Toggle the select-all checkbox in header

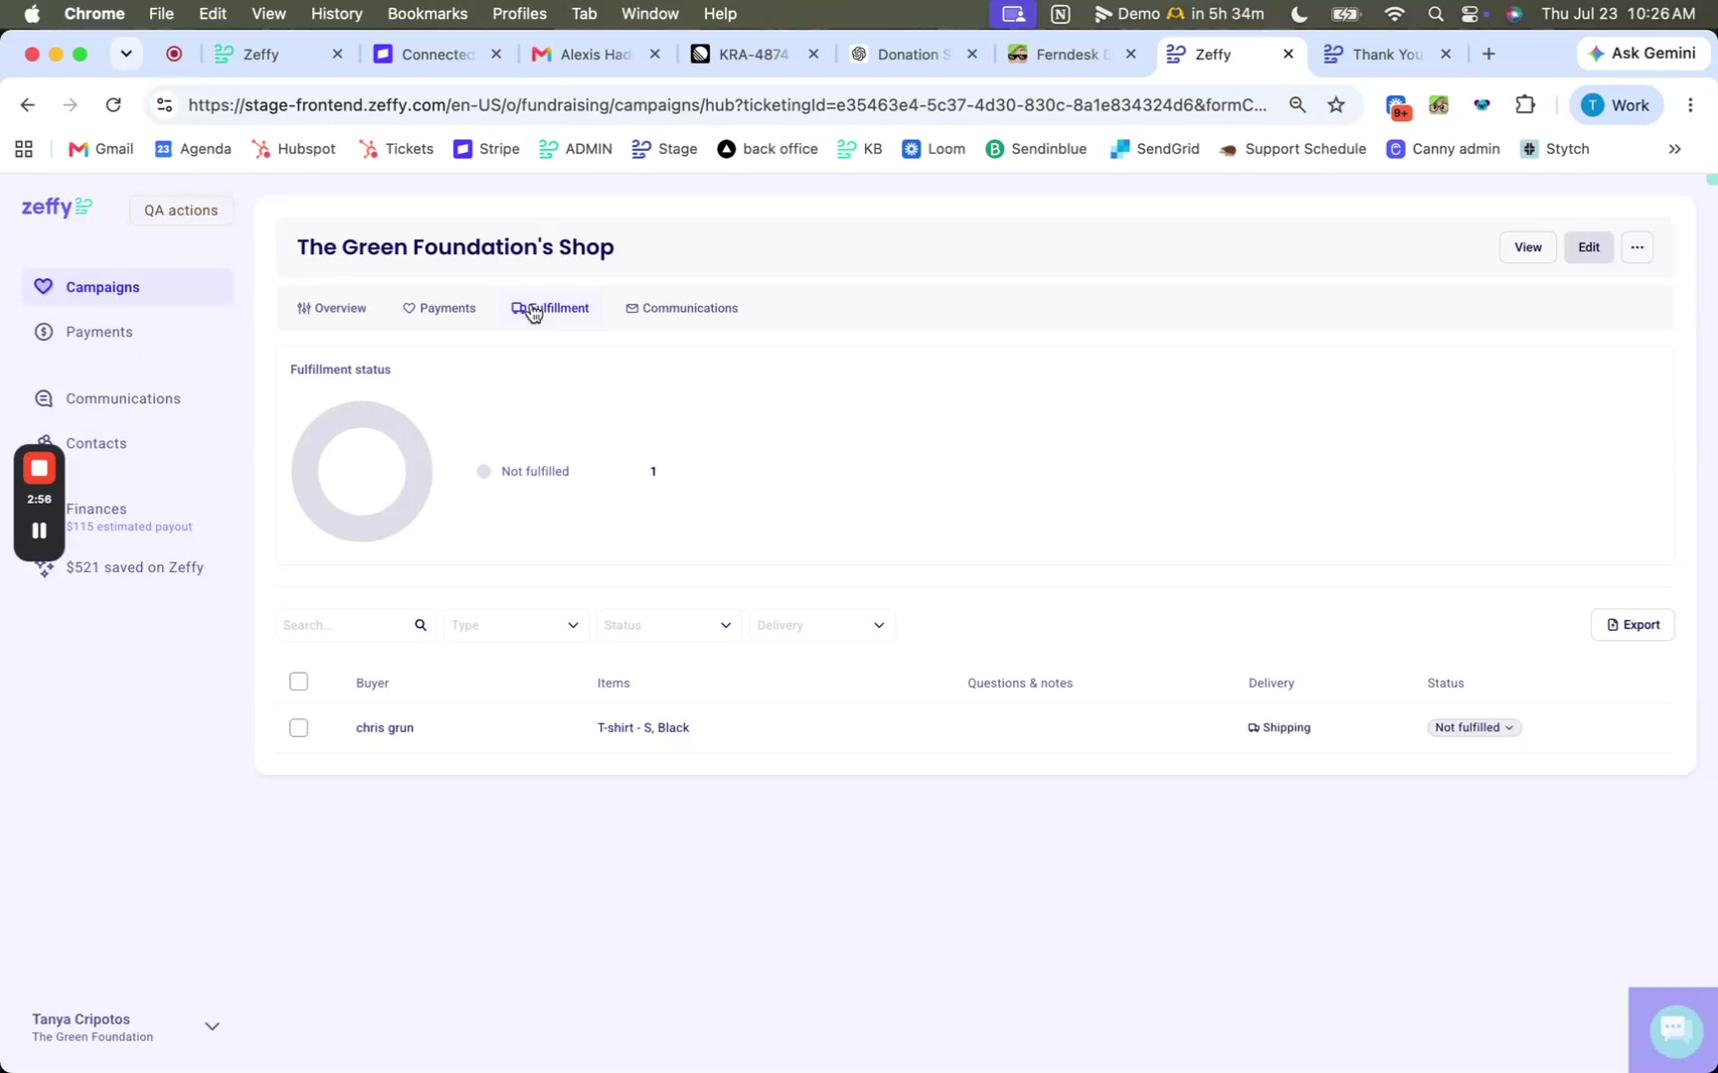[298, 682]
